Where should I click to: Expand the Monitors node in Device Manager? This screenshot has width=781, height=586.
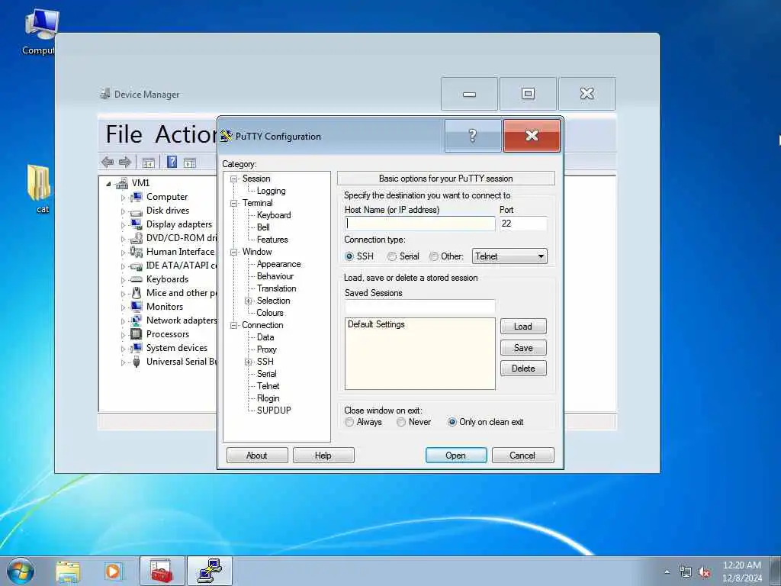pos(123,307)
